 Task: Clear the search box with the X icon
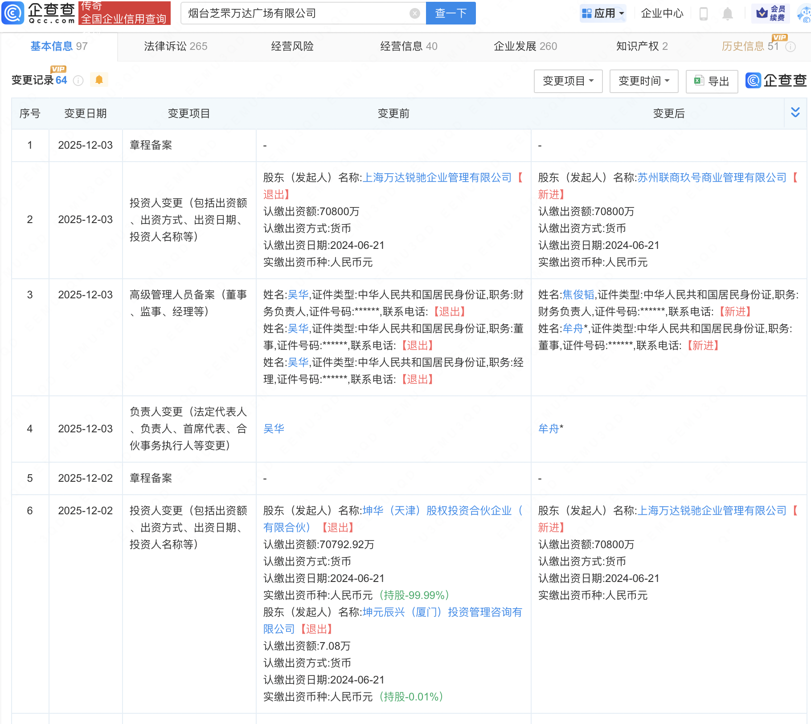pyautogui.click(x=414, y=13)
